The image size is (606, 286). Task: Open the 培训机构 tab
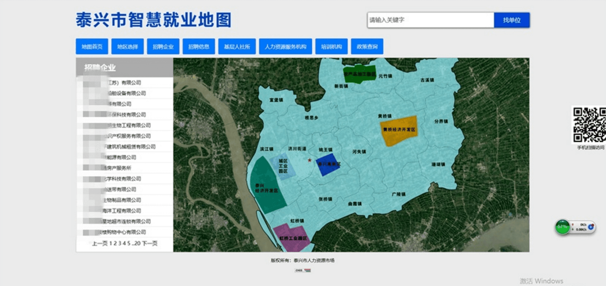331,47
